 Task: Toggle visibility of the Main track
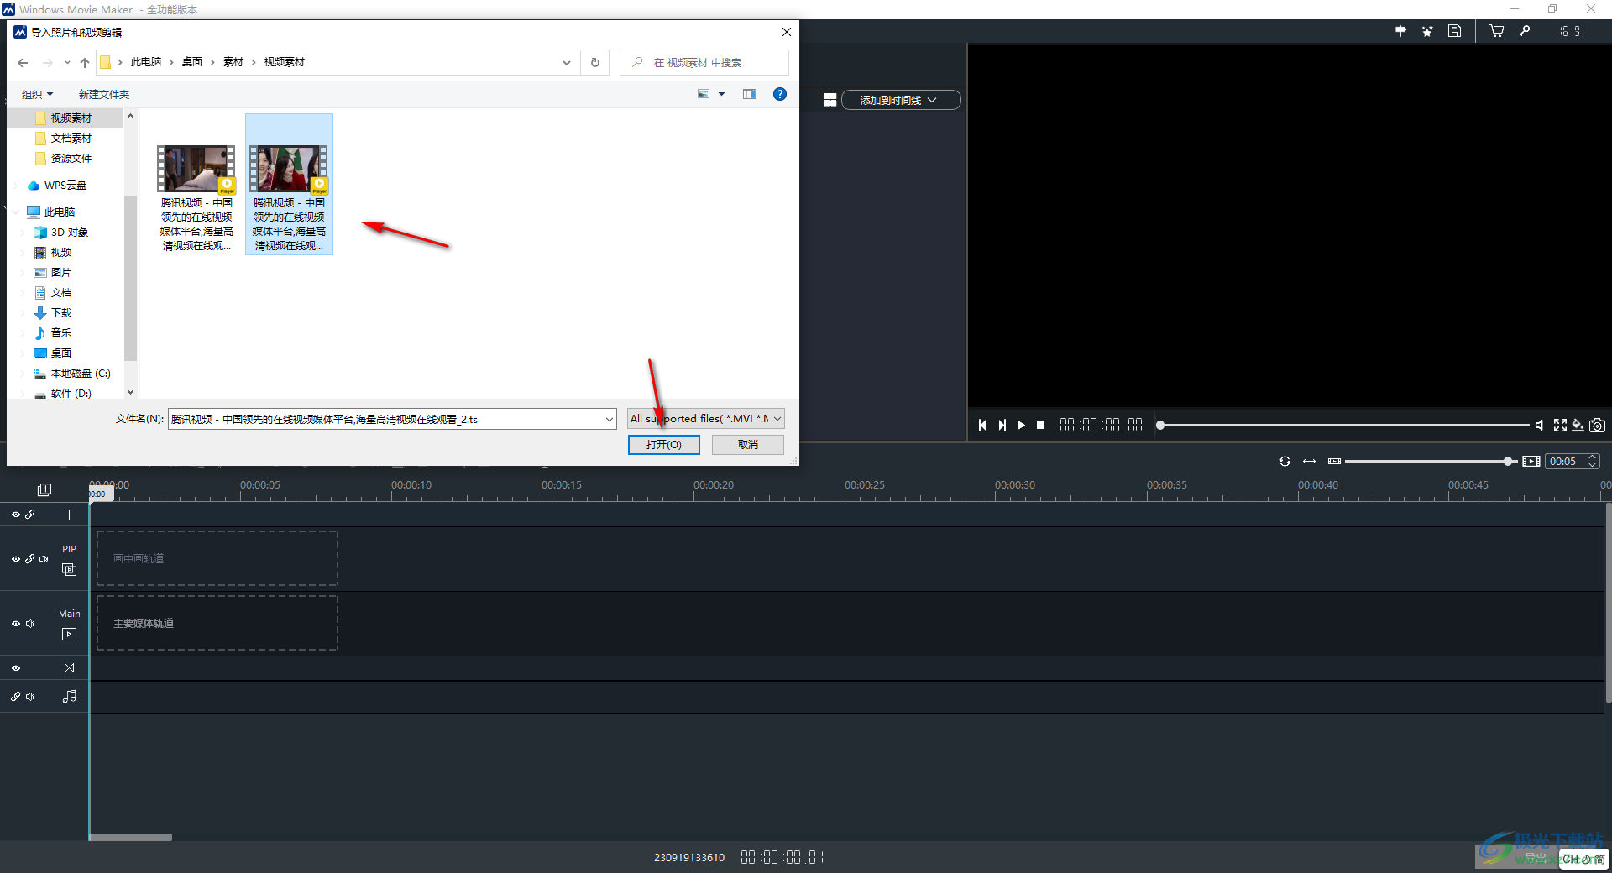tap(16, 624)
